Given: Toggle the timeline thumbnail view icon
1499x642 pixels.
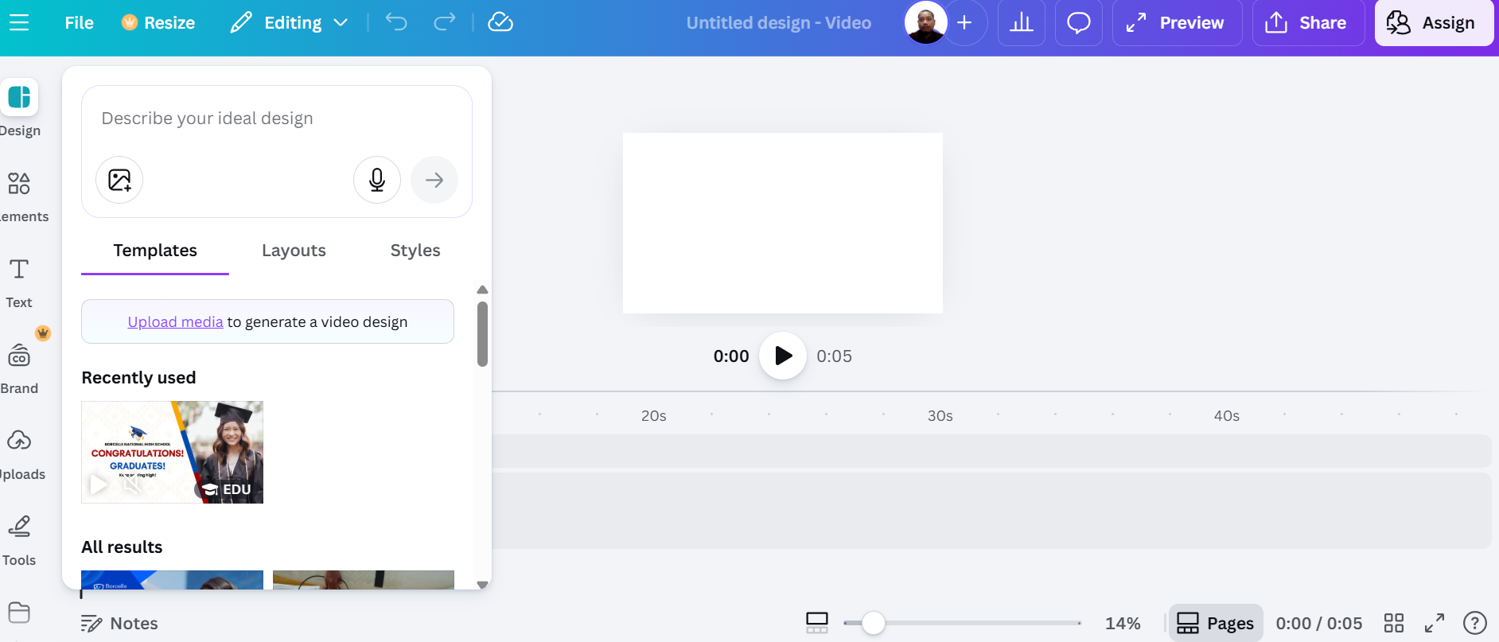Looking at the screenshot, I should [x=817, y=623].
